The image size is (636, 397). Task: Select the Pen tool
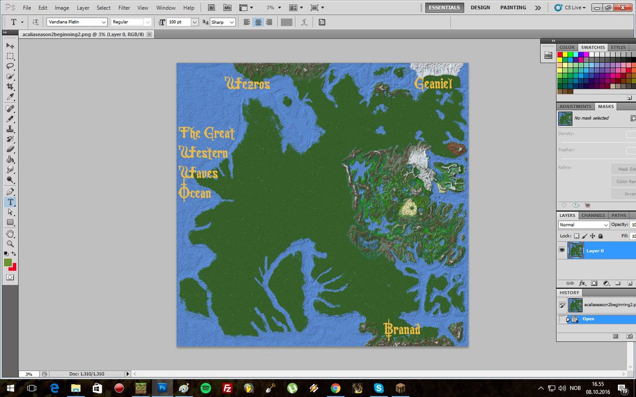click(x=10, y=191)
